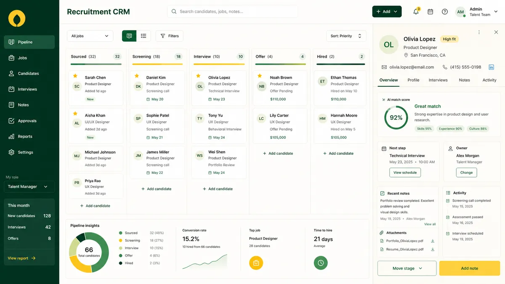Switch to the Interviews tab in detail panel
Image resolution: width=505 pixels, height=284 pixels.
pyautogui.click(x=438, y=80)
